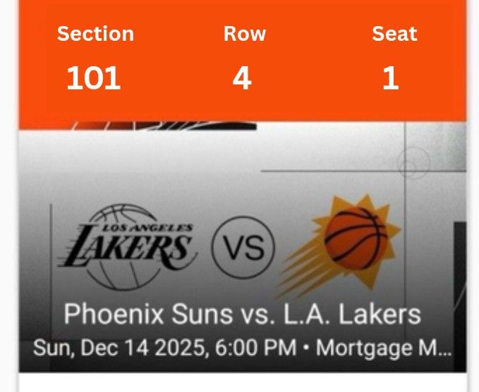Click the truncated 'Mortgage M...' venue name
The image size is (479, 392).
[372, 348]
